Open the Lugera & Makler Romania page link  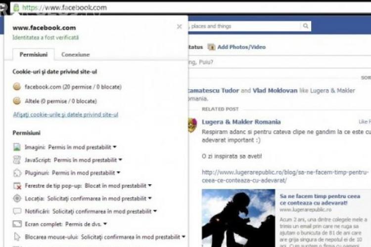(241, 122)
